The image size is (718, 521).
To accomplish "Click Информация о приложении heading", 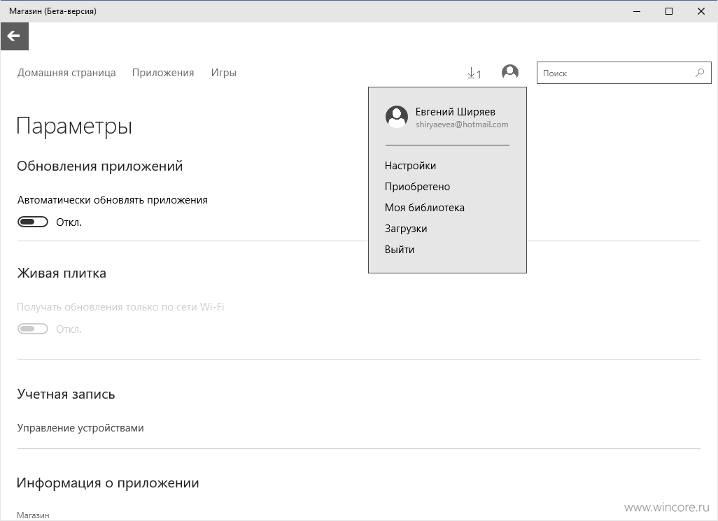I will pyautogui.click(x=108, y=483).
